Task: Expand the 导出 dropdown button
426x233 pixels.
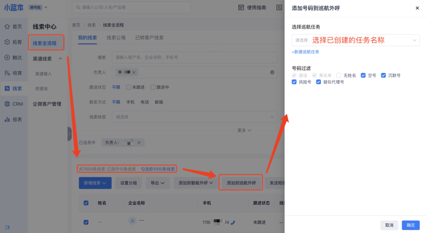Action: pyautogui.click(x=160, y=183)
